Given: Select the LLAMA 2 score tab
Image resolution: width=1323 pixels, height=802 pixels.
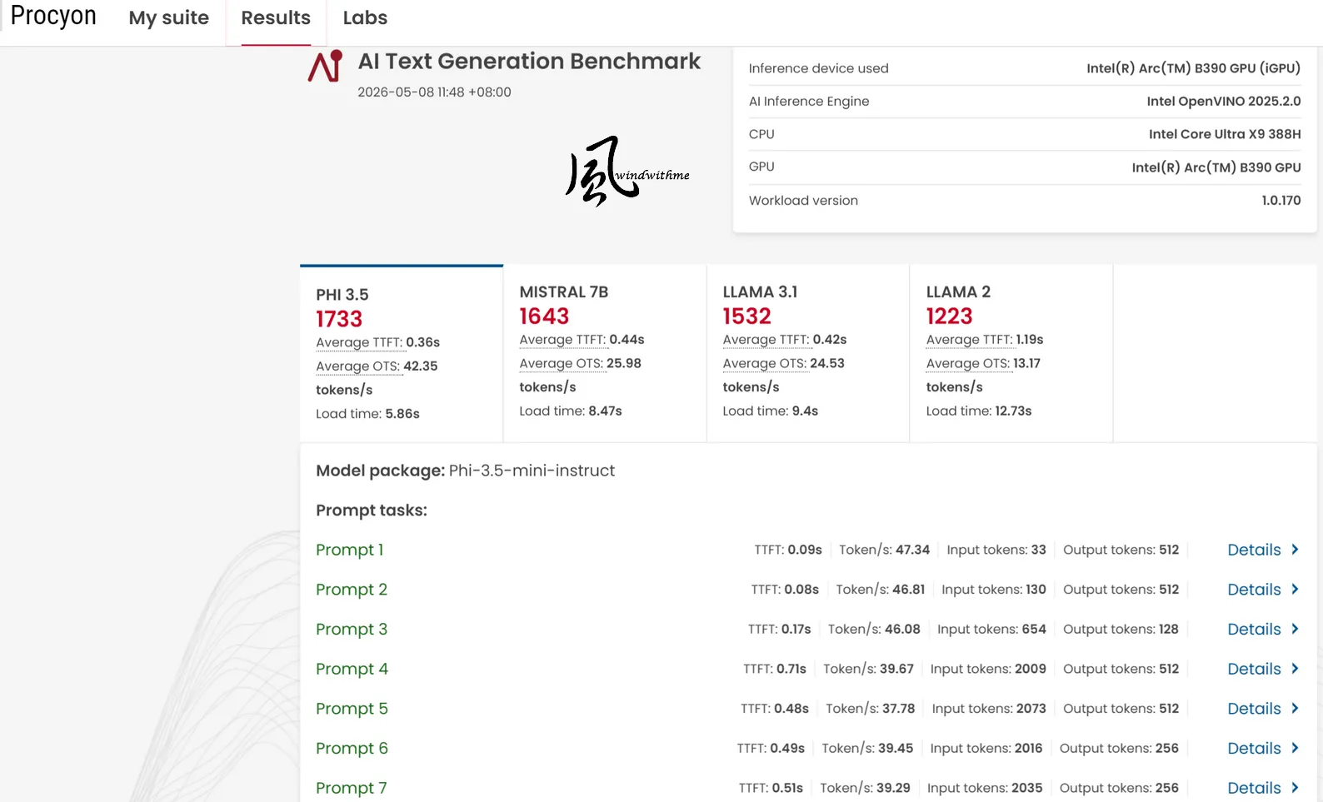Looking at the screenshot, I should [x=1011, y=353].
